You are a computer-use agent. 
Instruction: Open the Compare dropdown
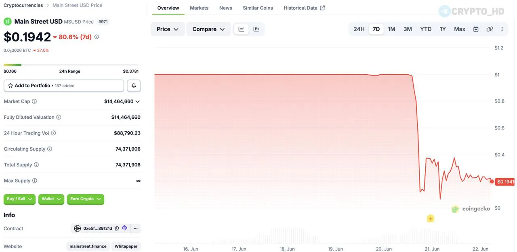[208, 29]
